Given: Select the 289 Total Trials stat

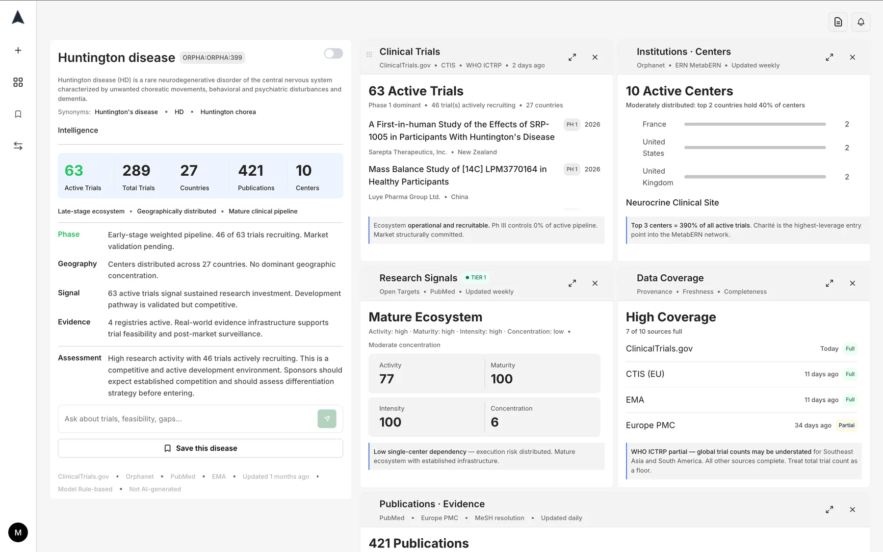Looking at the screenshot, I should point(138,176).
